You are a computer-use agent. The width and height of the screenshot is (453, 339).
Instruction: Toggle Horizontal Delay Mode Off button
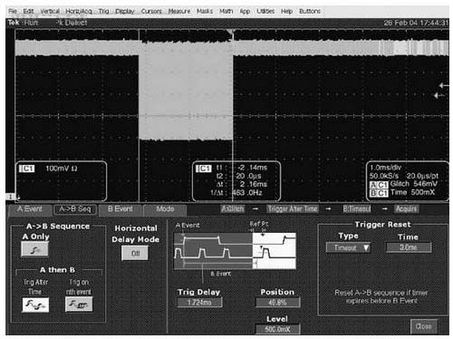(x=135, y=253)
